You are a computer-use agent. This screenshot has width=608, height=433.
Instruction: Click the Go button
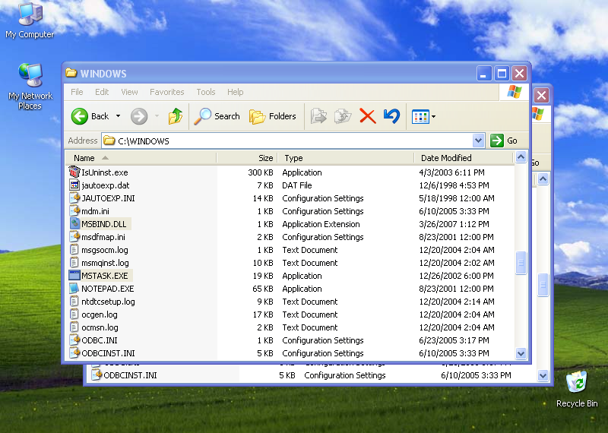point(504,141)
